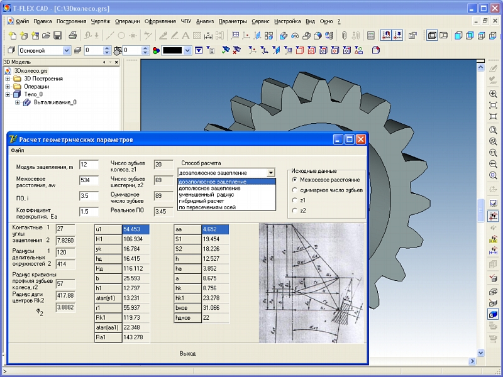
Task: Click the filter funnel icon in second toolbar
Action: click(199, 50)
